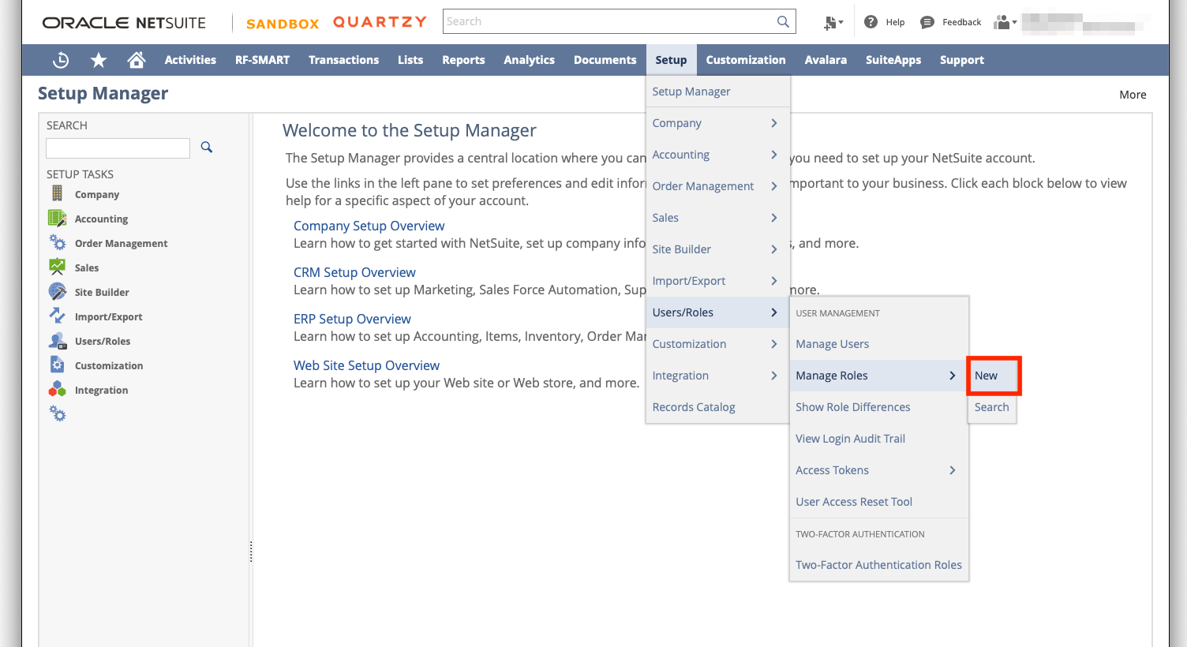Viewport: 1187px width, 647px height.
Task: Select Search under Manage Roles
Action: pyautogui.click(x=992, y=407)
